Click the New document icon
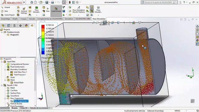The width and height of the screenshot is (199, 112). pyautogui.click(x=35, y=2)
